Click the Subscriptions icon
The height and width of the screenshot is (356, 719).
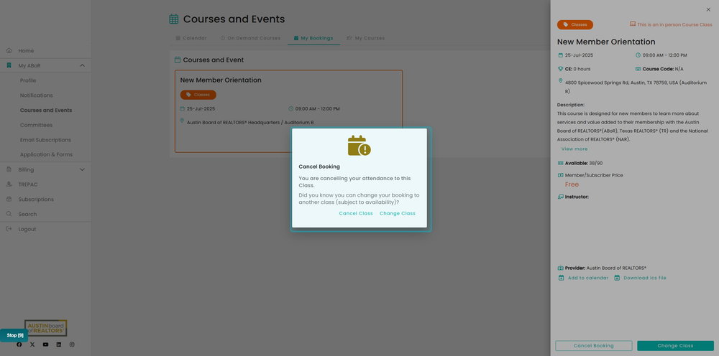pyautogui.click(x=9, y=199)
